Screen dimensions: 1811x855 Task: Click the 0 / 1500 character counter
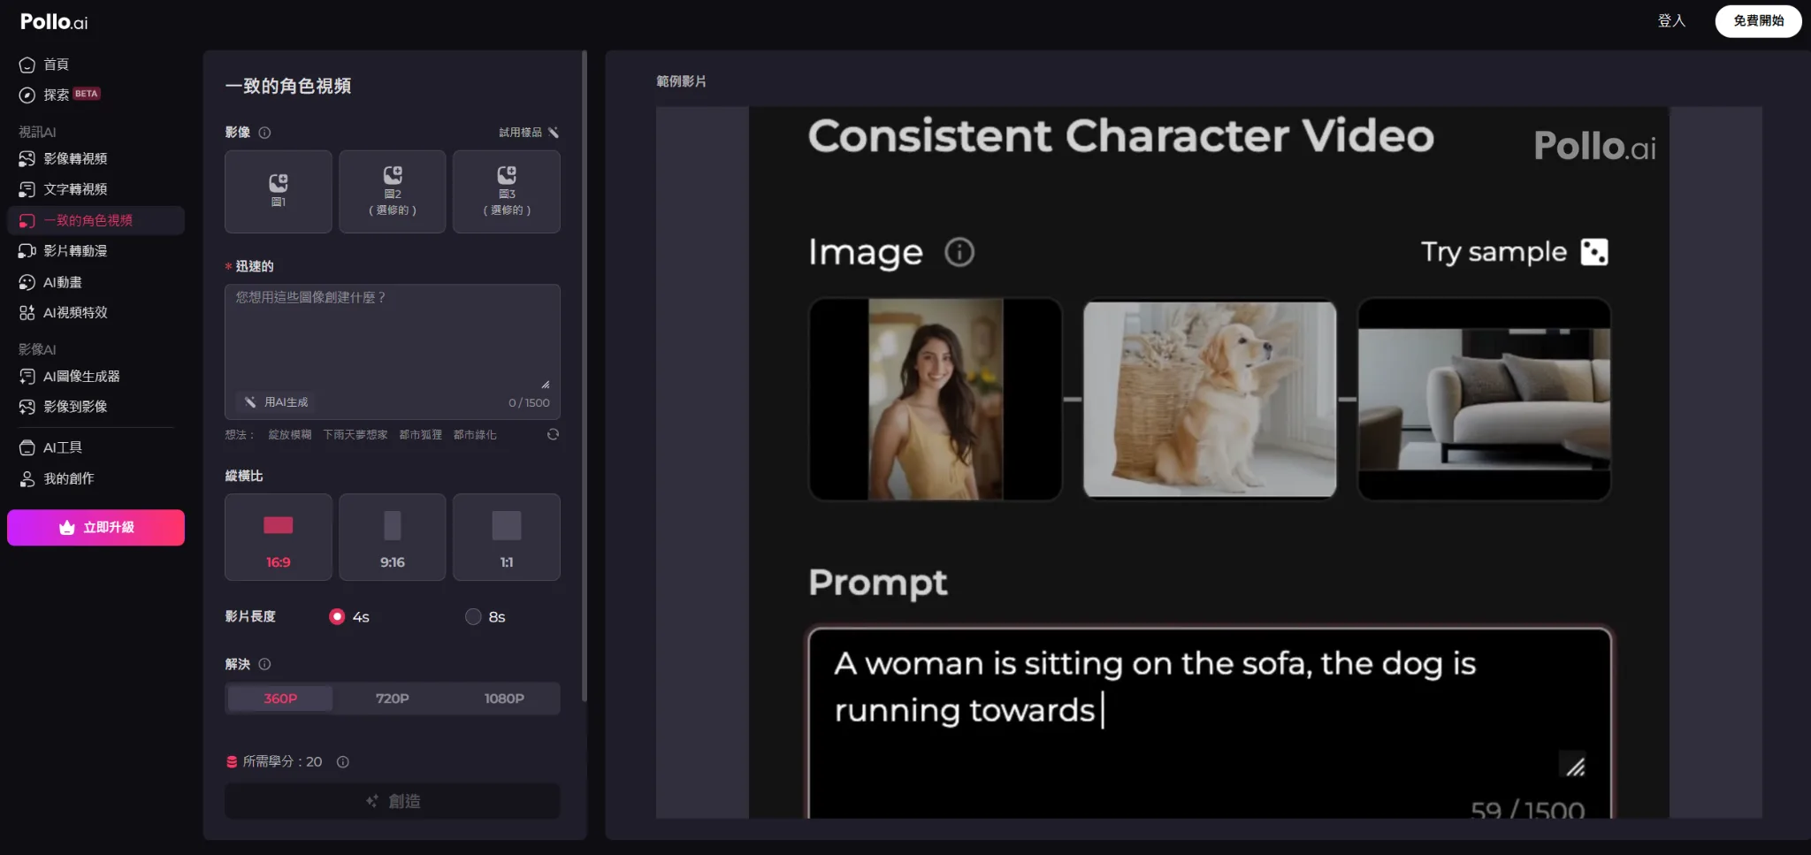click(529, 403)
